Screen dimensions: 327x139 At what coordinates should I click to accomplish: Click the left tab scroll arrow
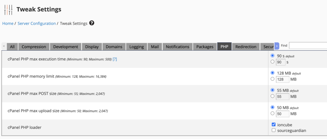pyautogui.click(x=4, y=46)
